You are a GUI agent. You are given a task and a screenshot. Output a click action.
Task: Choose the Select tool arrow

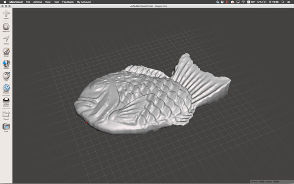click(x=6, y=39)
